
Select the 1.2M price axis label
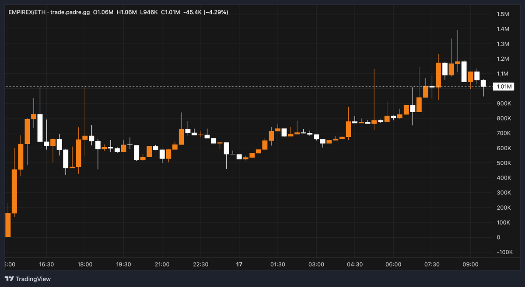pyautogui.click(x=503, y=59)
